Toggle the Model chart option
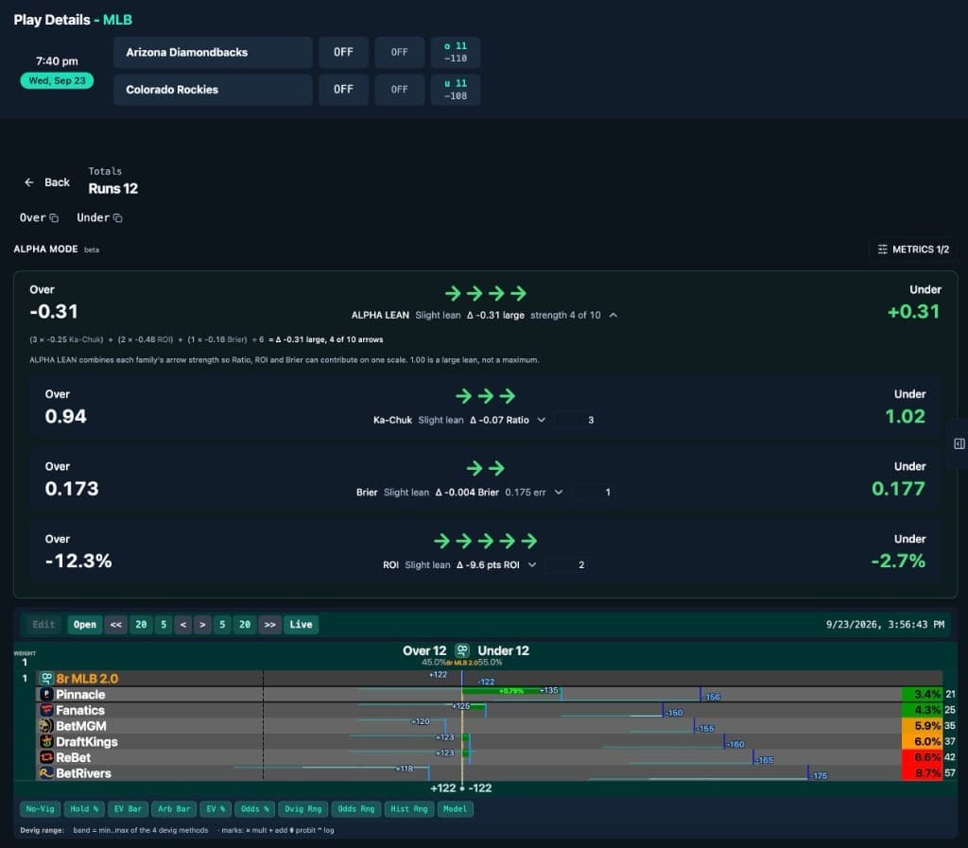Image resolution: width=968 pixels, height=848 pixels. 455,809
